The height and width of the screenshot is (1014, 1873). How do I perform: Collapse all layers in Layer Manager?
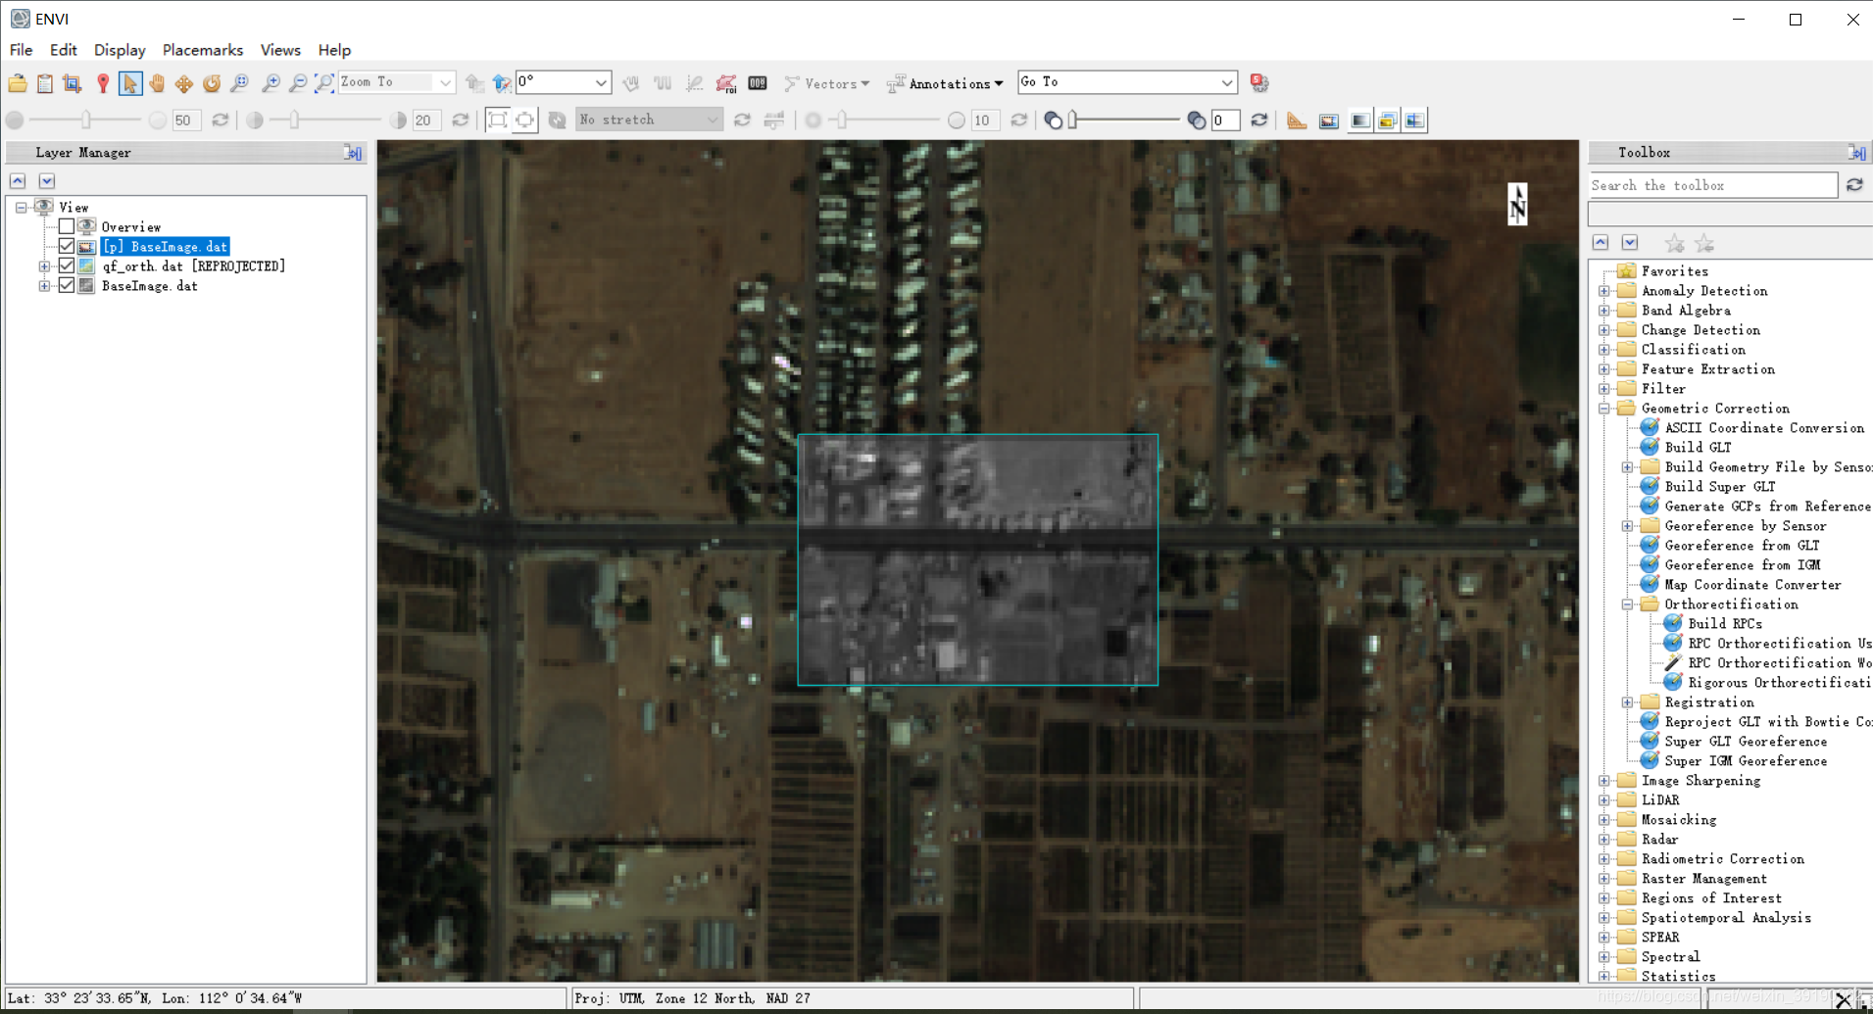pyautogui.click(x=18, y=181)
